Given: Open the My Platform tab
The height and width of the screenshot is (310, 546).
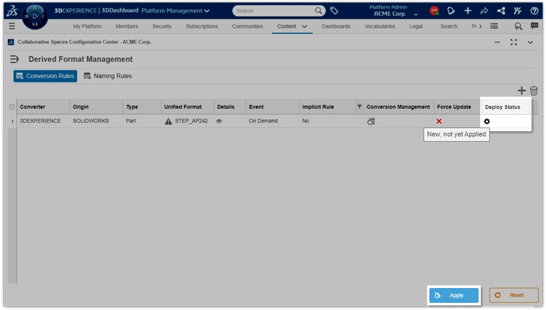Looking at the screenshot, I should point(87,27).
